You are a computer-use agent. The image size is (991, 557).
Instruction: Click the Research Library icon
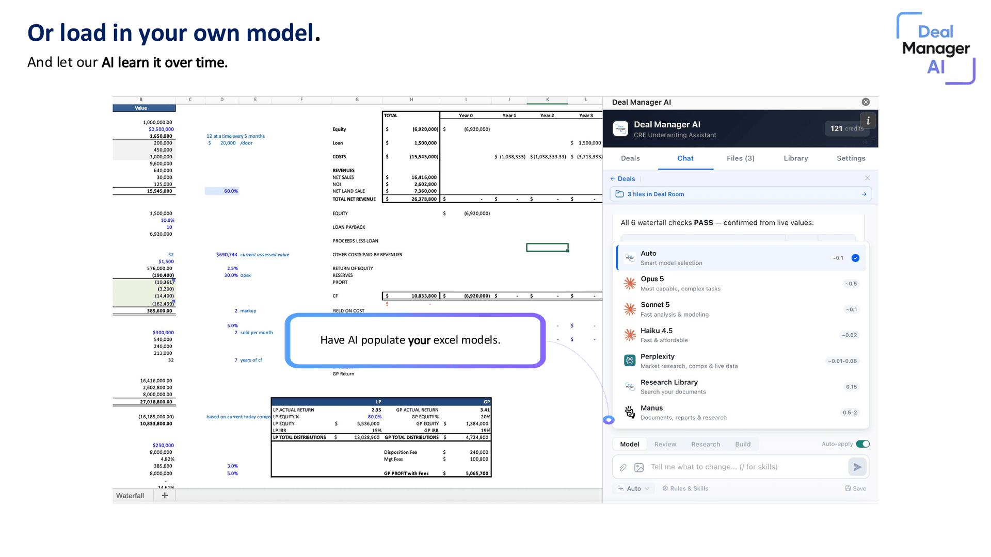(630, 386)
